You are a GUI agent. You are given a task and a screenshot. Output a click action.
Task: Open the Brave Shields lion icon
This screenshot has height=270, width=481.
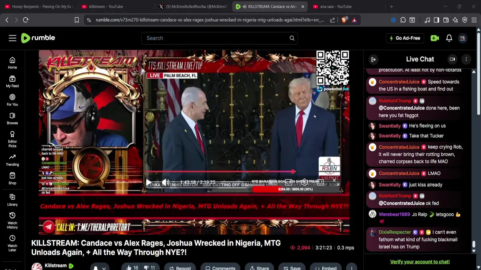click(344, 20)
